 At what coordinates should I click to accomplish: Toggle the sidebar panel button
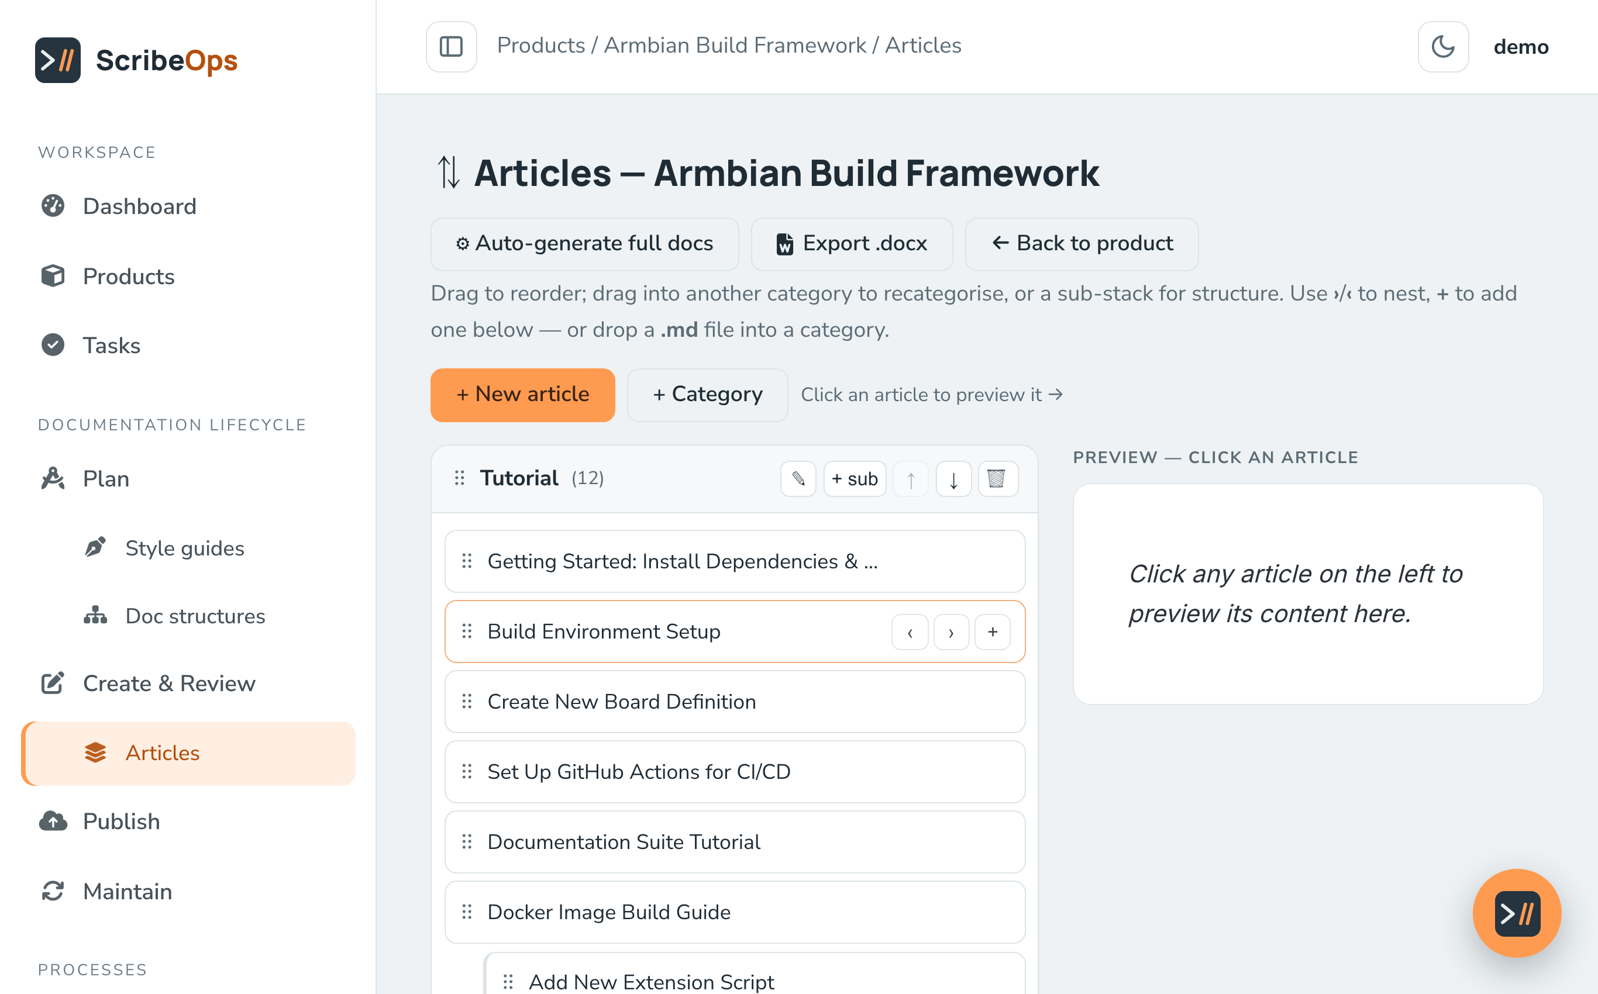pos(451,47)
